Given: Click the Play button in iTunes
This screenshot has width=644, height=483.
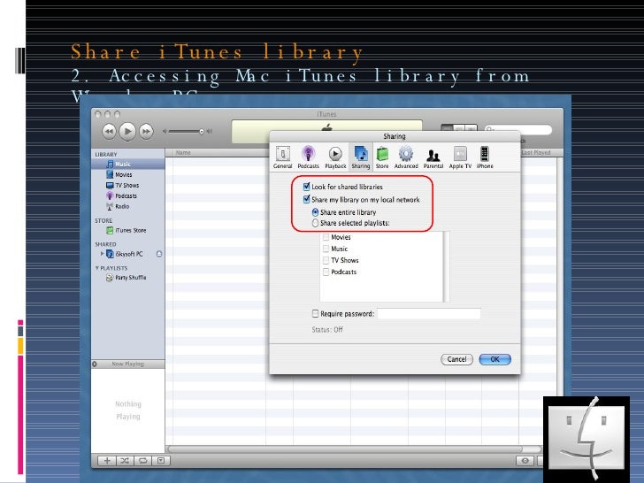Looking at the screenshot, I should (x=127, y=132).
